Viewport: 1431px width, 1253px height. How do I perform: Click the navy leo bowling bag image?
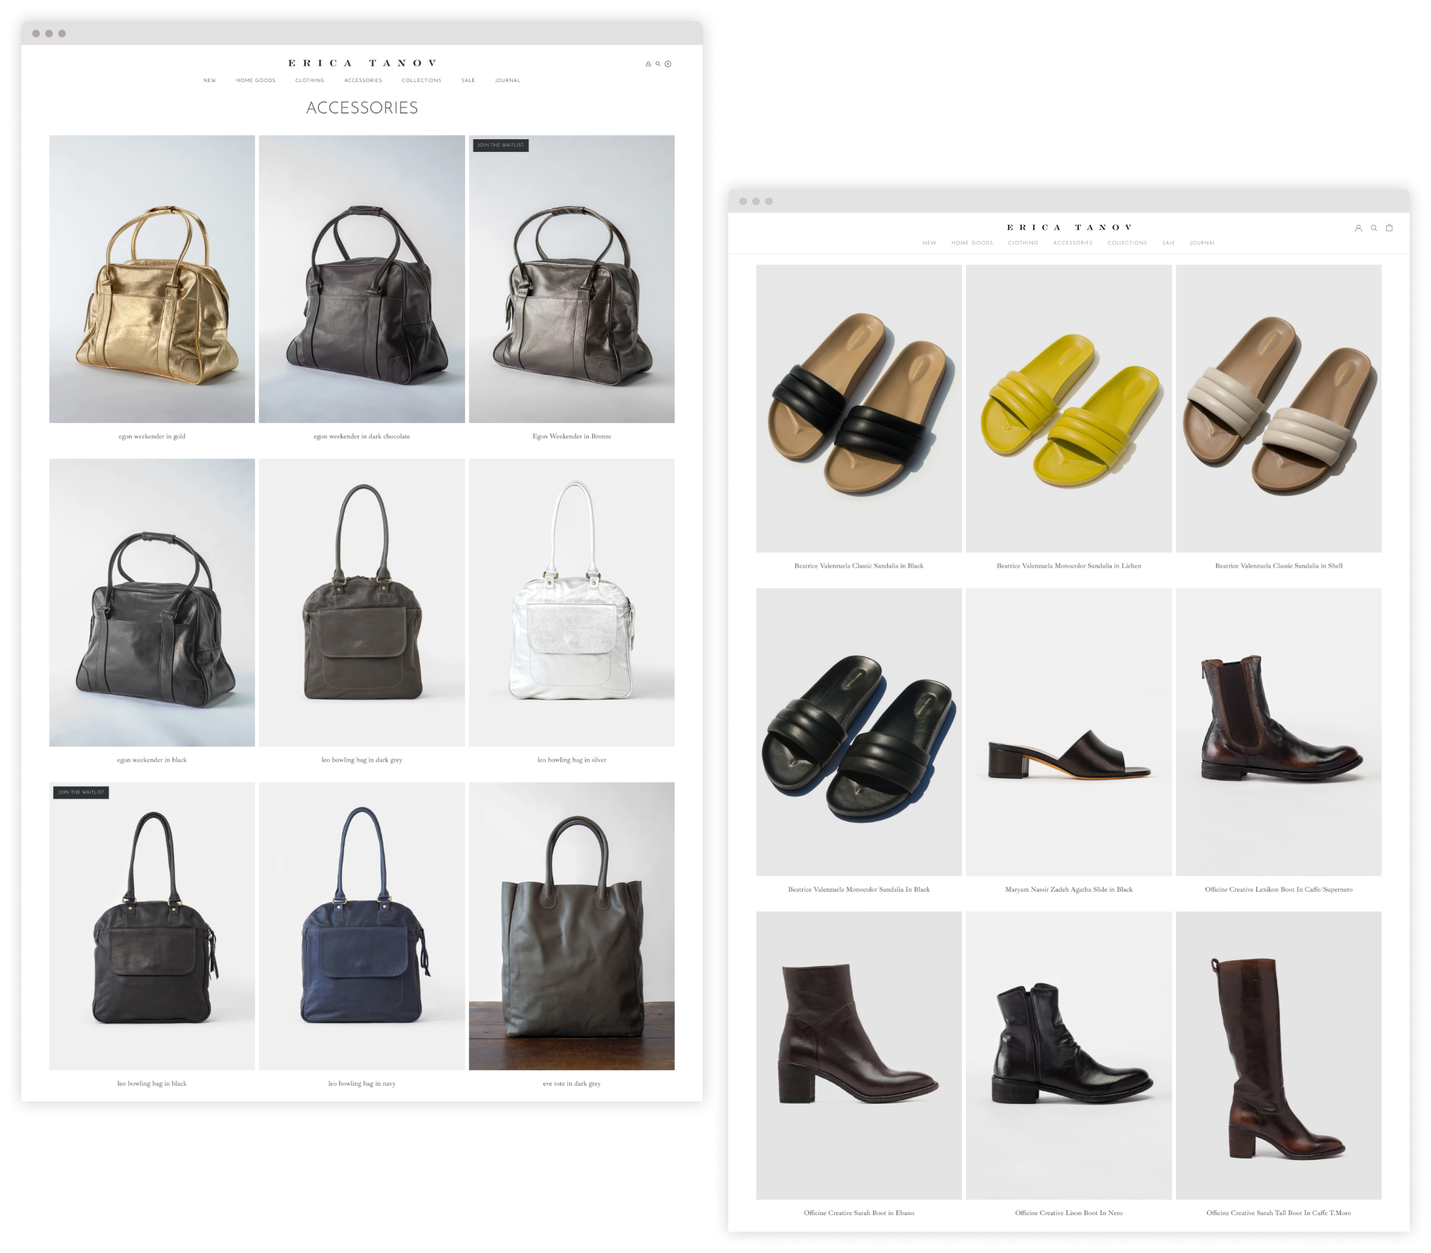click(x=362, y=926)
